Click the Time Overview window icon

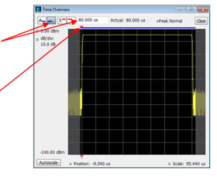coord(38,9)
